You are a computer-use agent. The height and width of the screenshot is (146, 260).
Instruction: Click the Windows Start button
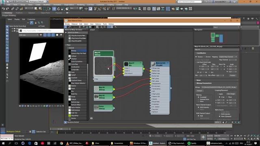point(3,143)
